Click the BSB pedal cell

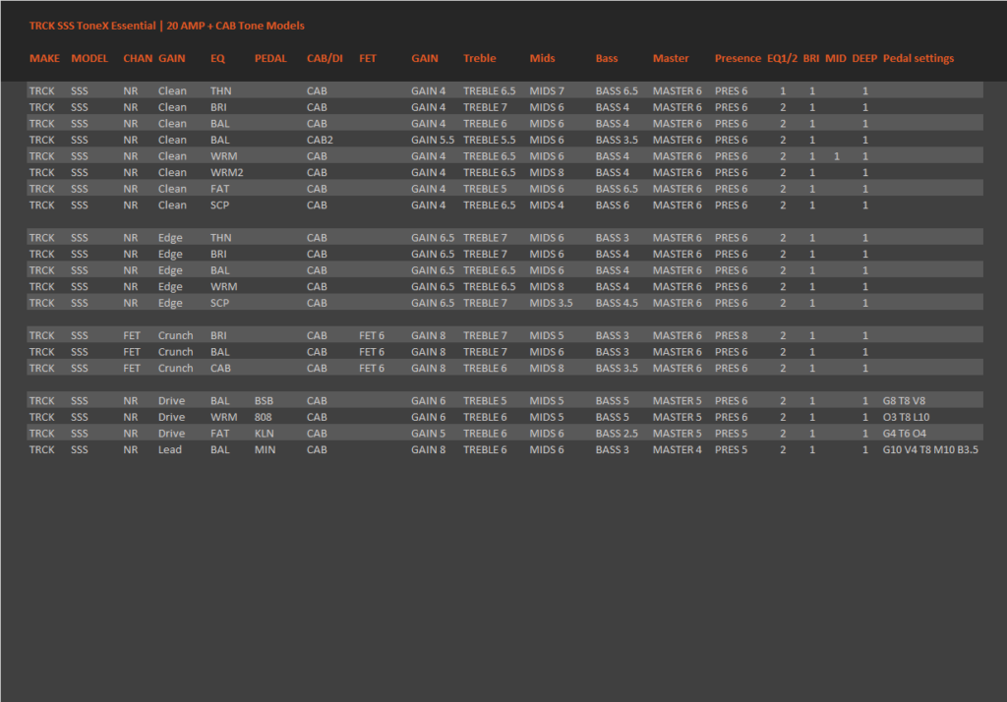coord(264,401)
